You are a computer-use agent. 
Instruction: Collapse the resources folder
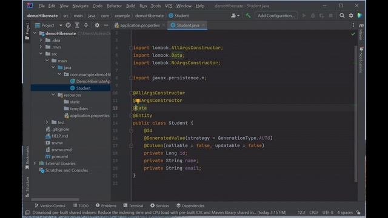click(53, 95)
